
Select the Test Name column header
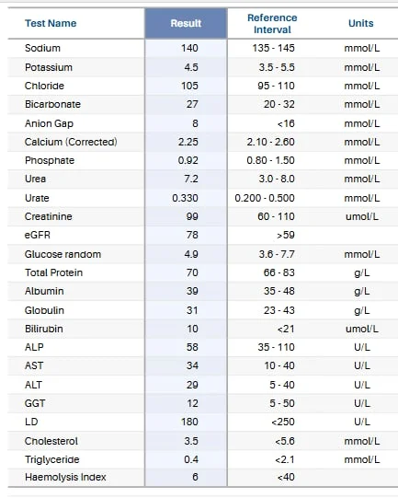[51, 23]
